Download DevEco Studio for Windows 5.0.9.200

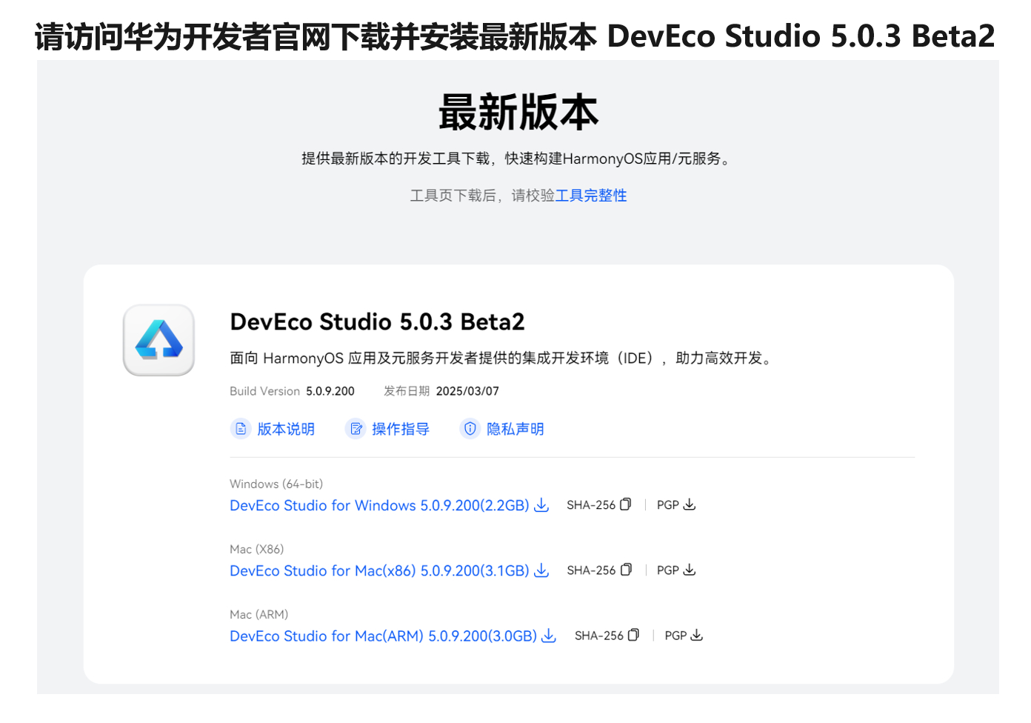coord(379,505)
